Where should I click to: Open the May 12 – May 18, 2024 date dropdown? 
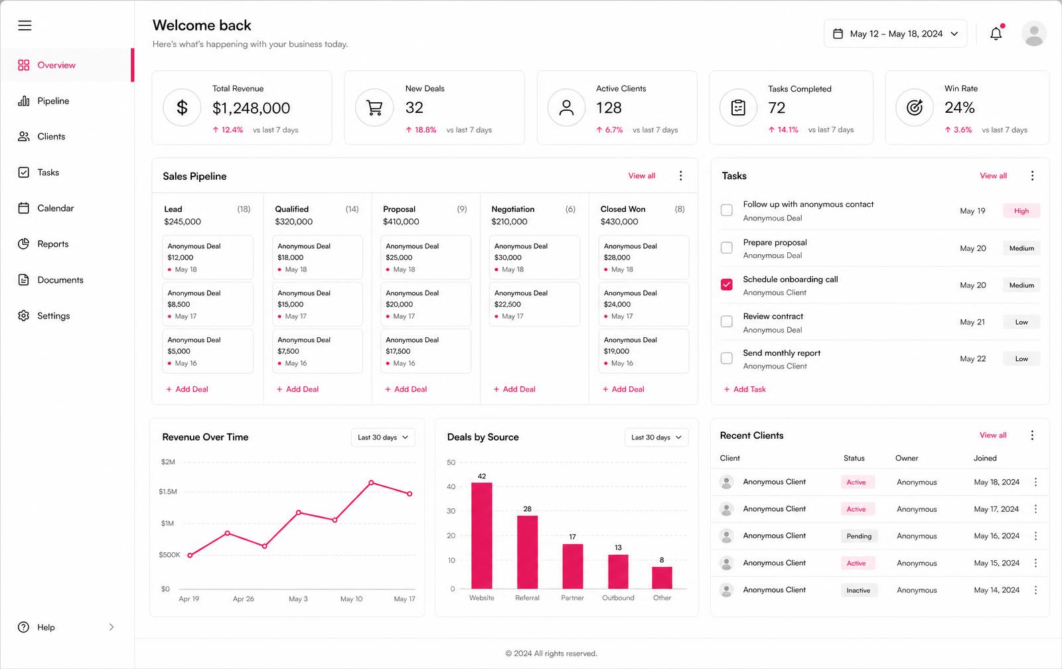895,34
